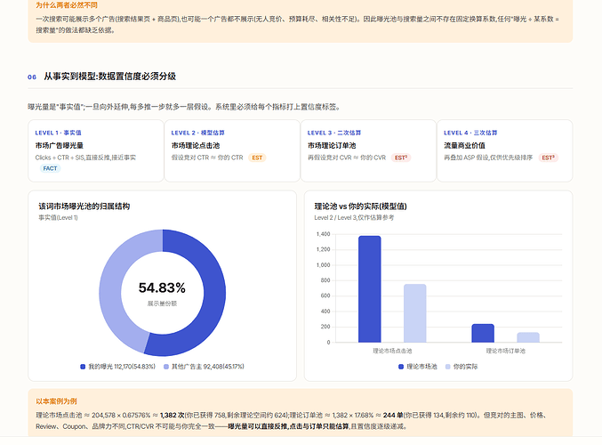Click the Level 2 / Level 3 chart subtitle
The width and height of the screenshot is (602, 445).
(354, 217)
